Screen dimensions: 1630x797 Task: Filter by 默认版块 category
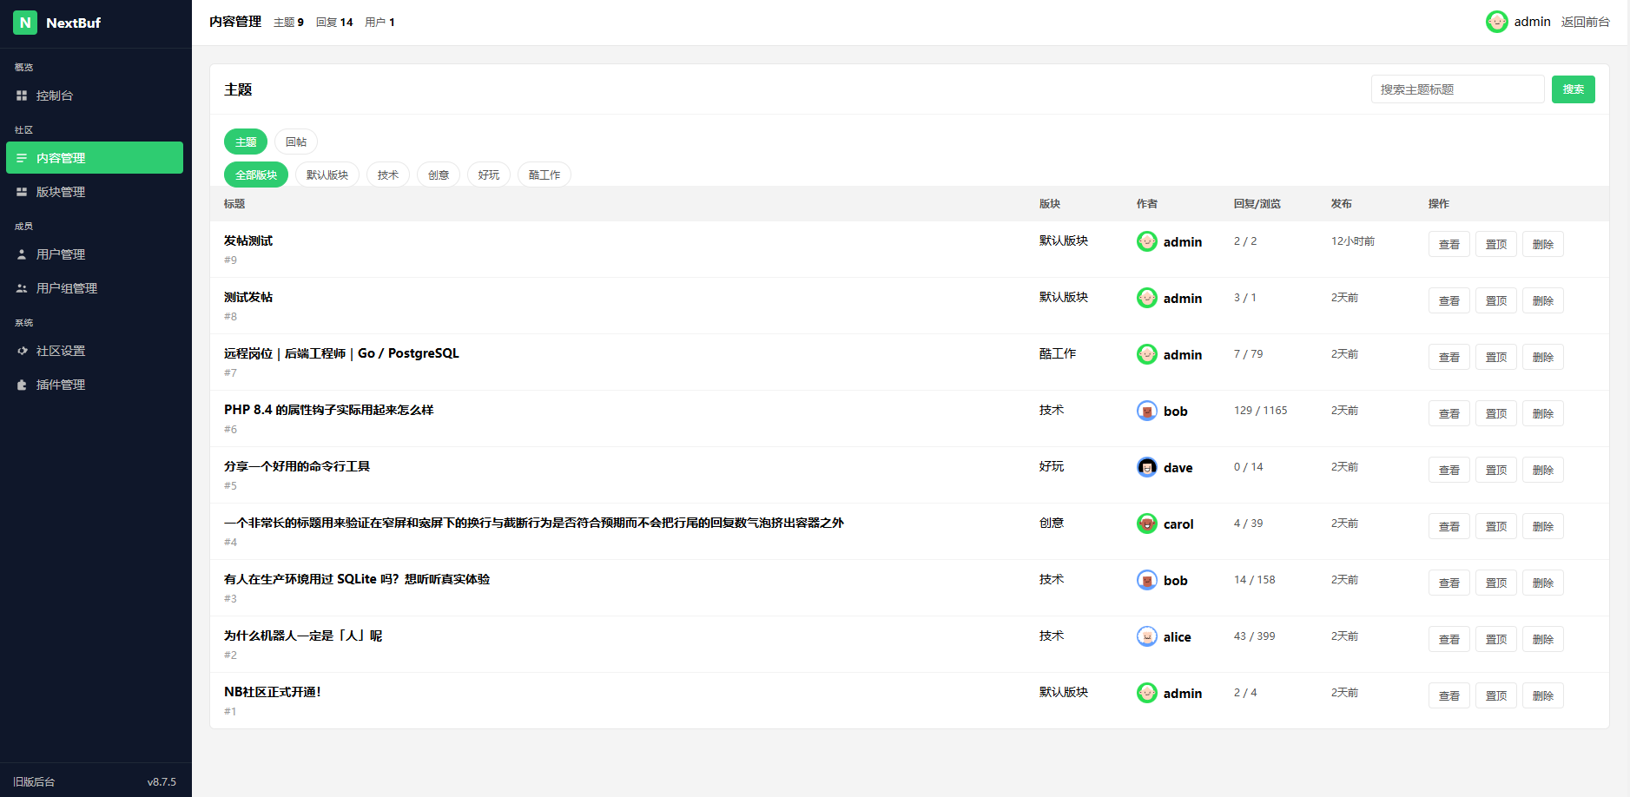pos(327,175)
